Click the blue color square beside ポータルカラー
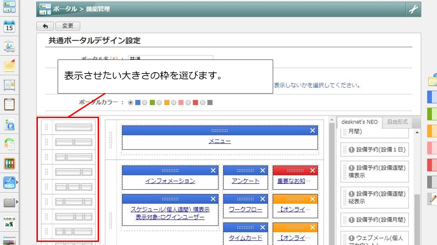This screenshot has width=437, height=245. 138,102
